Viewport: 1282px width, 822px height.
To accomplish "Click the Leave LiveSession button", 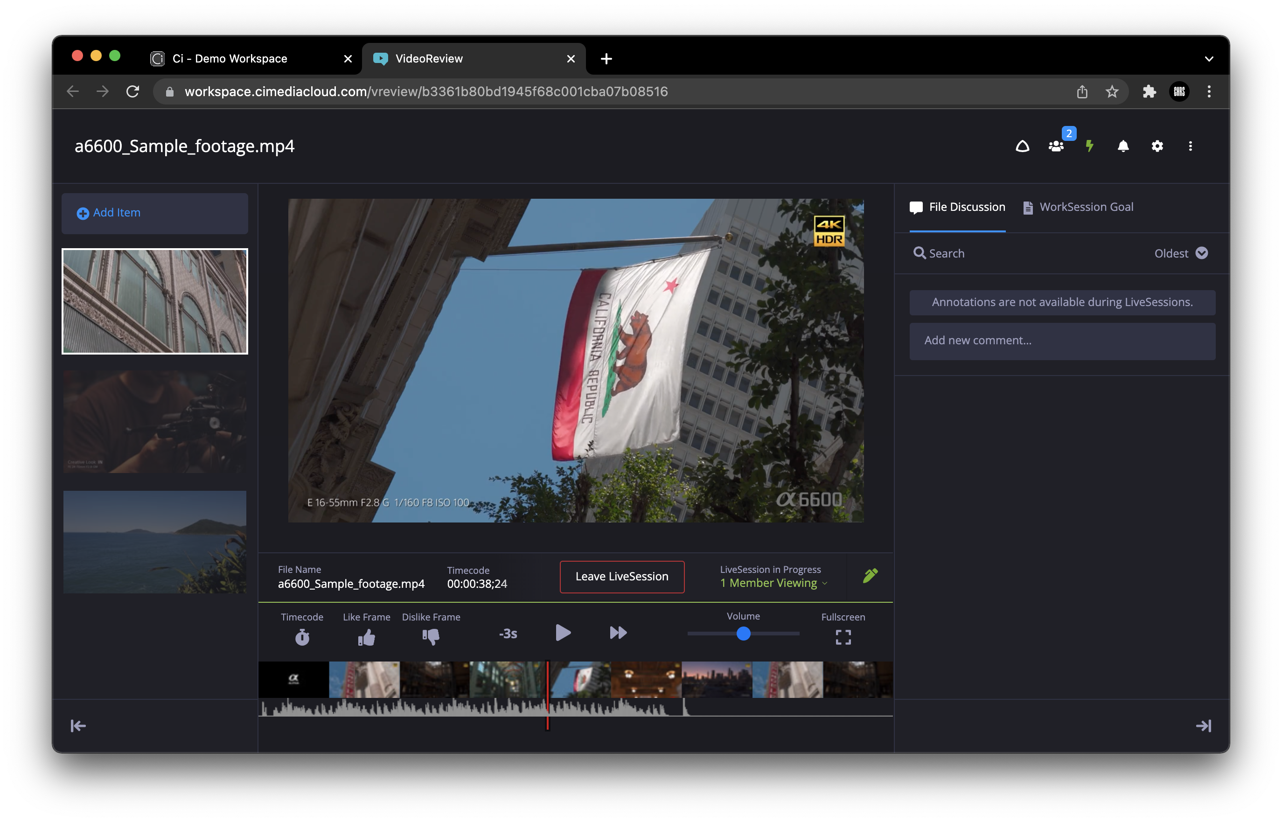I will tap(622, 577).
